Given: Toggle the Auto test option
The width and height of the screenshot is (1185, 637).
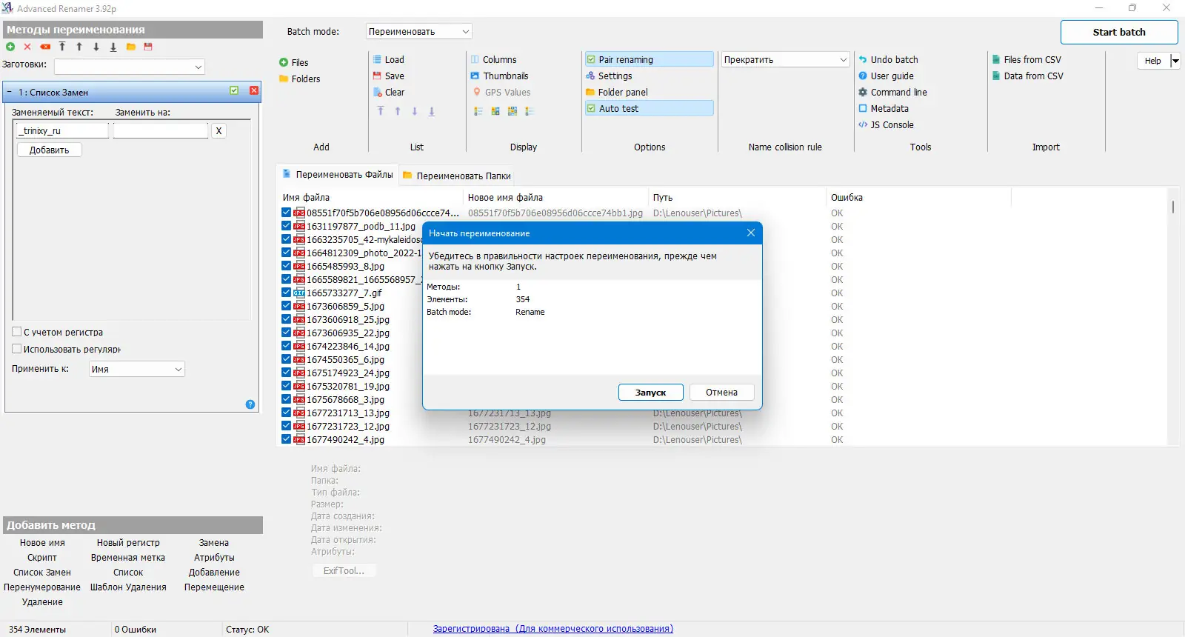Looking at the screenshot, I should (x=649, y=108).
